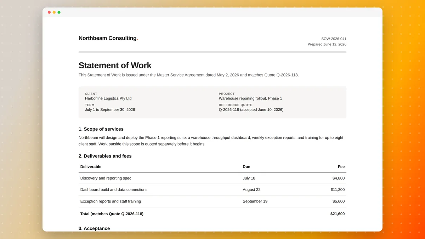Click the '3. Acceptance' heading
This screenshot has width=425, height=239.
(94, 228)
